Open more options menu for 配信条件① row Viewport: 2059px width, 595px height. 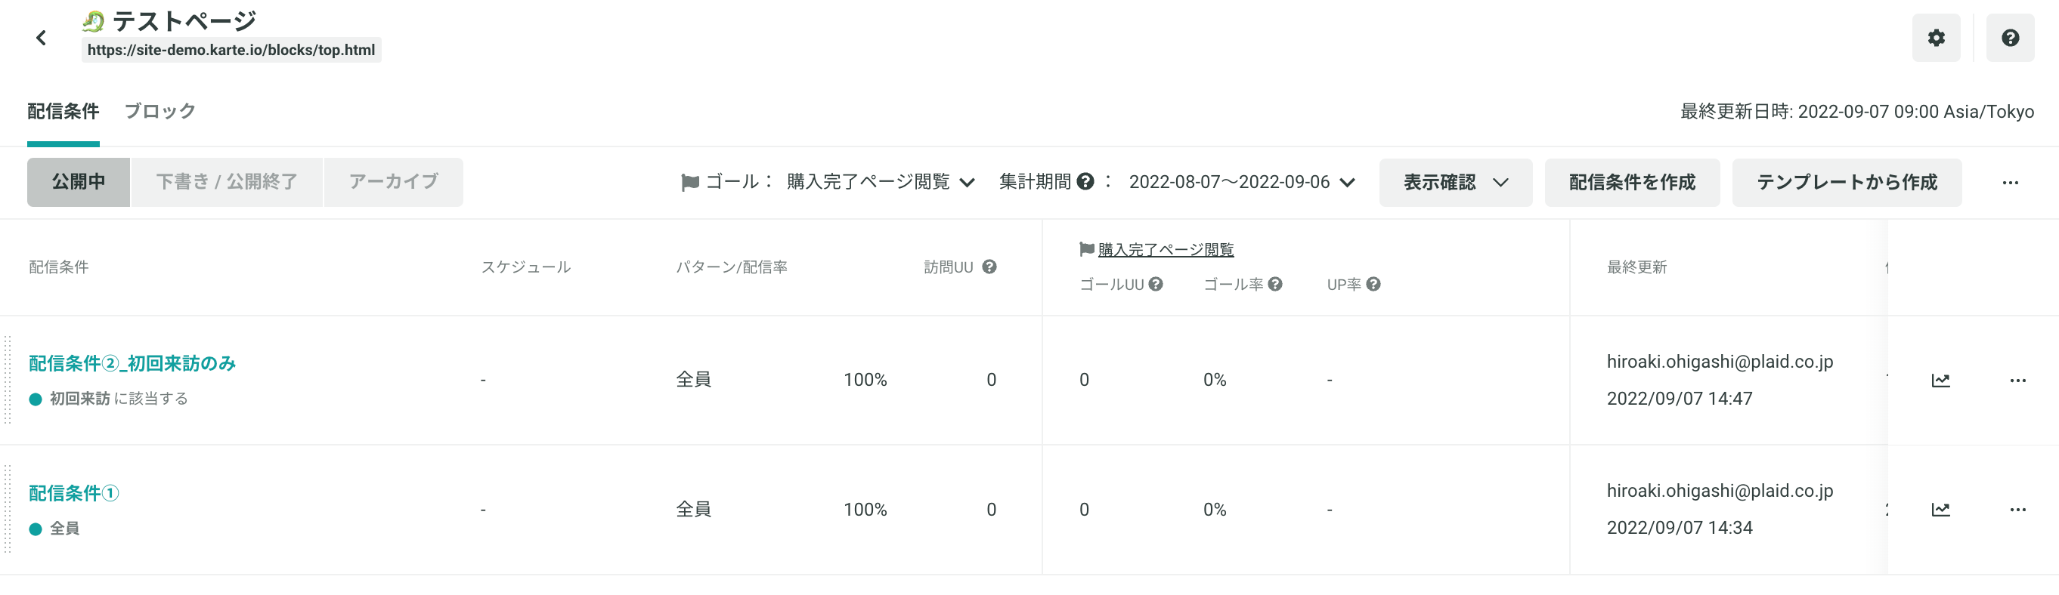[x=2017, y=510]
